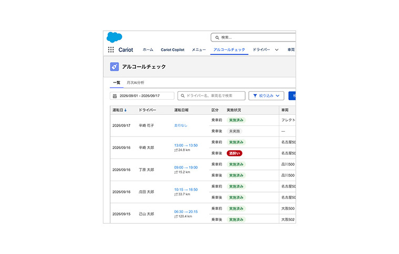Viewport: 399px width, 254px height.
Task: Open the date range 2026/09/01 - 2026/09/17 picker
Action: 142,96
